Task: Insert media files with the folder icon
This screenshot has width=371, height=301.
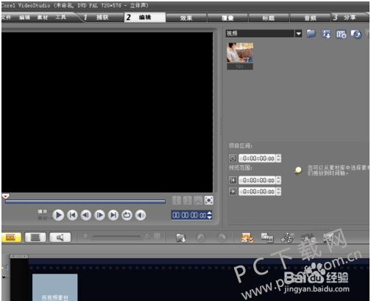Action: point(181,238)
